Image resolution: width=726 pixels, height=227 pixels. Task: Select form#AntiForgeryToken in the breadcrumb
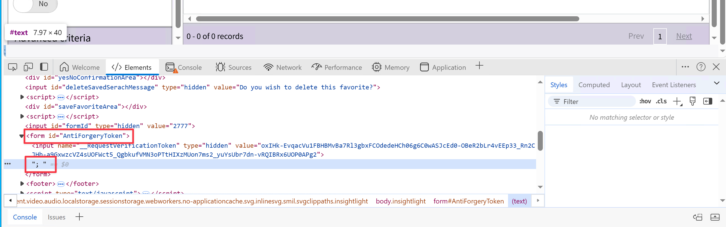[x=468, y=201]
